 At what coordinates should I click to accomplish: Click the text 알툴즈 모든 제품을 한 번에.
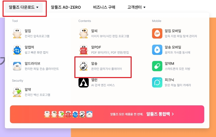click(x=127, y=114)
